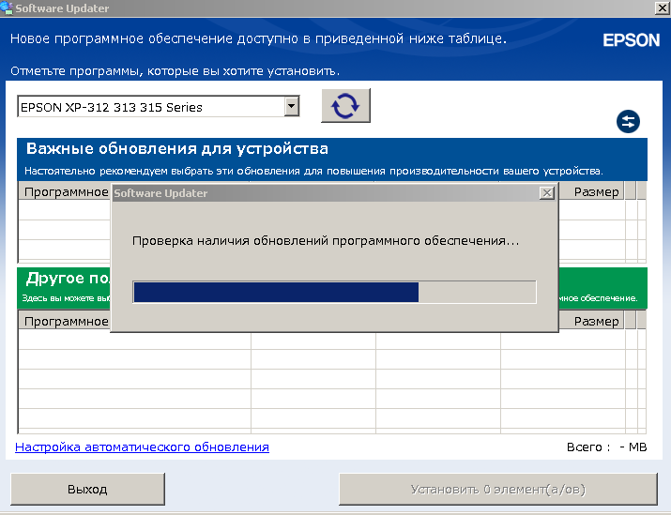Click the Размер header in other software table
The width and height of the screenshot is (671, 515).
coord(596,321)
